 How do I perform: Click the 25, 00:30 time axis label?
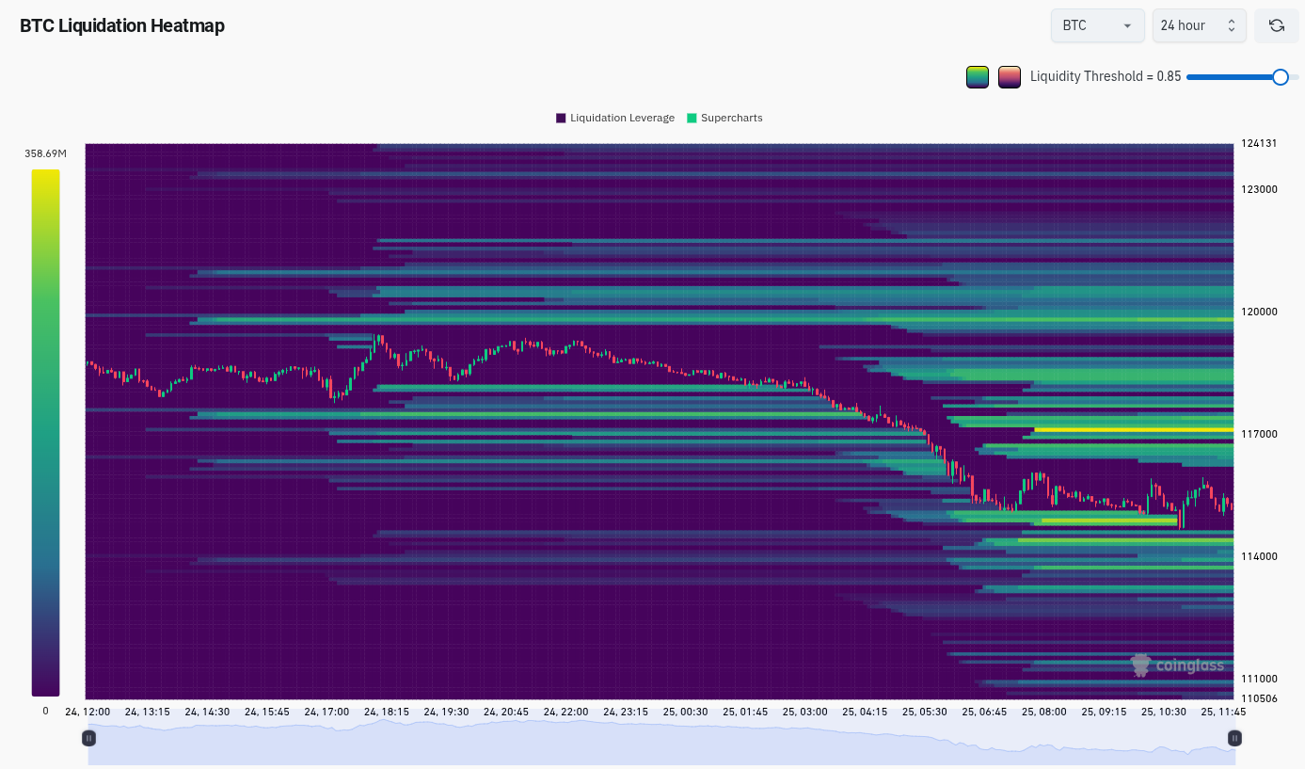tap(684, 712)
